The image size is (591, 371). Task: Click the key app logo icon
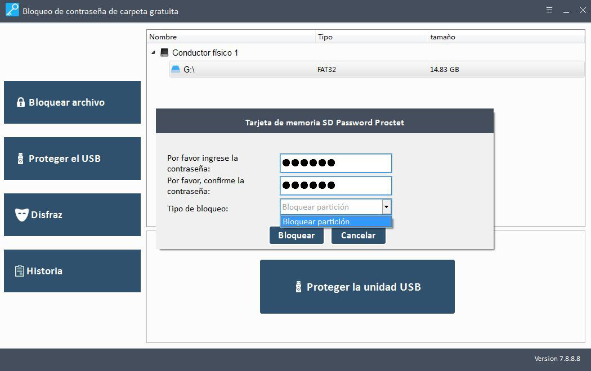tap(12, 10)
